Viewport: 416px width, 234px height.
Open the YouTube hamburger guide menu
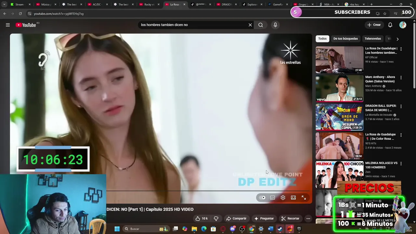[8, 25]
